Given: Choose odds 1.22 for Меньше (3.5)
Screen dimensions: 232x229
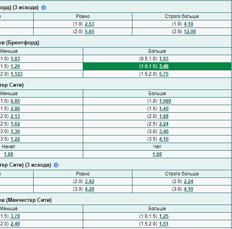Looking at the screenshot, I should pyautogui.click(x=15, y=139).
